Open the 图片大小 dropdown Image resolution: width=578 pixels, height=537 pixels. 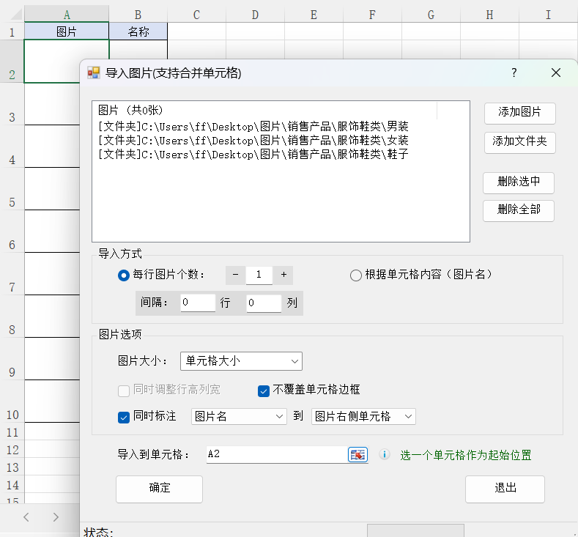pos(241,360)
